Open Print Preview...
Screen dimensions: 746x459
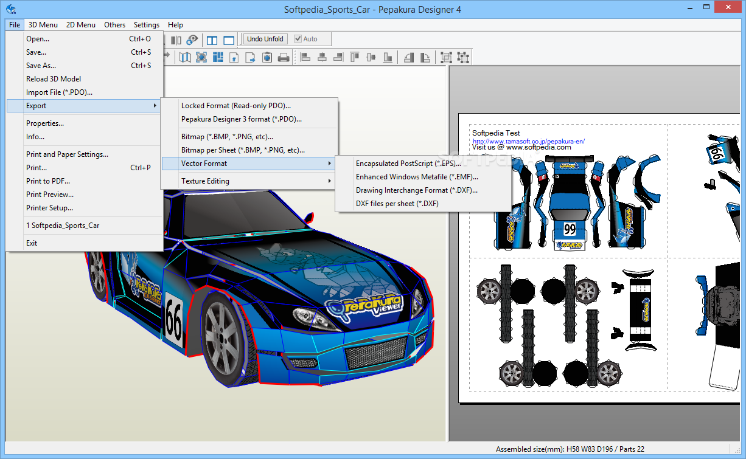tap(85, 195)
